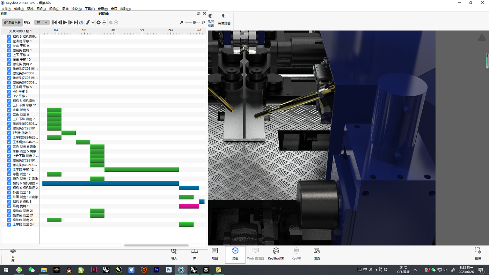Open the Render (渲染) dialog
Screen dimensions: 489x275
pyautogui.click(x=317, y=255)
